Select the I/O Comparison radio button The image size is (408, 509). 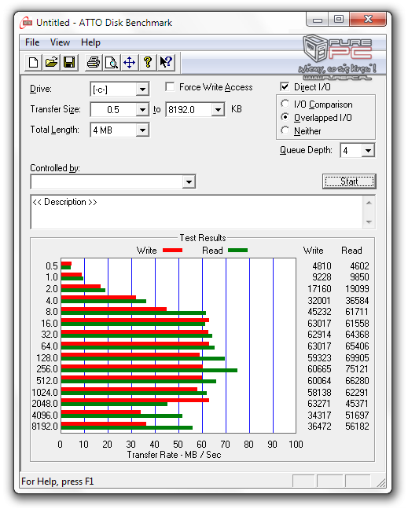tap(285, 104)
